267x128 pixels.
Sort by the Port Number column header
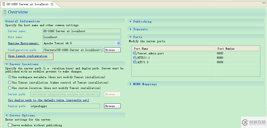coord(237,49)
